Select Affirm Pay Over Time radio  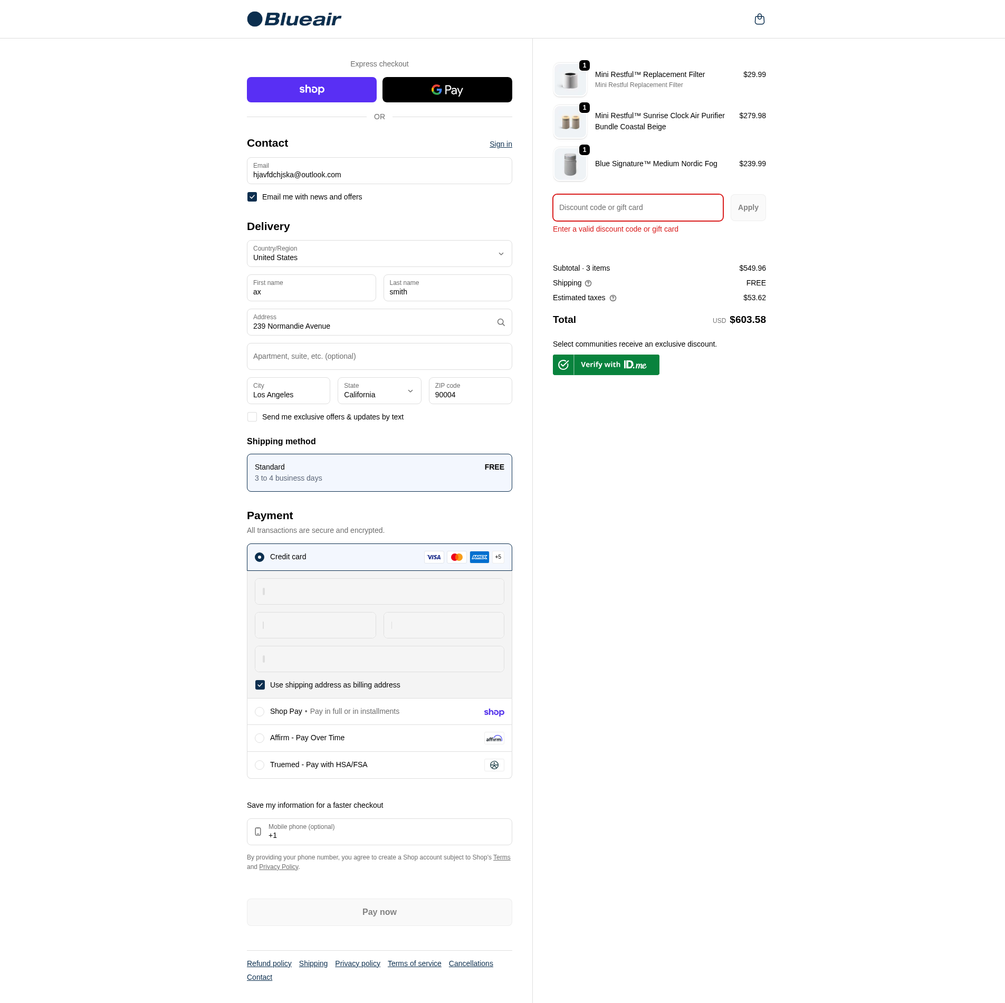click(x=260, y=738)
